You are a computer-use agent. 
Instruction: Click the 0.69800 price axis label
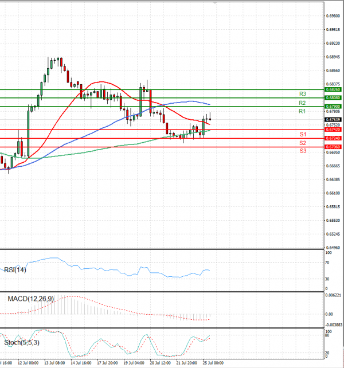pos(333,16)
